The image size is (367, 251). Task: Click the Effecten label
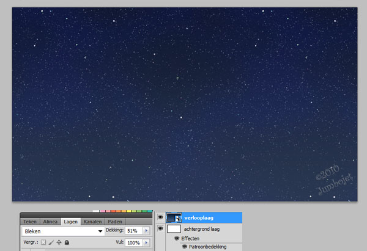coord(190,238)
